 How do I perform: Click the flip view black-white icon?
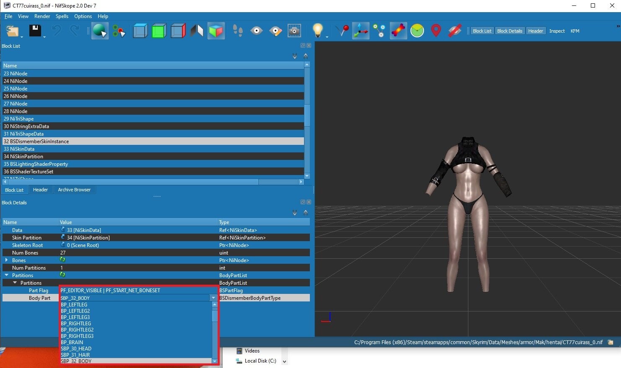tap(197, 31)
